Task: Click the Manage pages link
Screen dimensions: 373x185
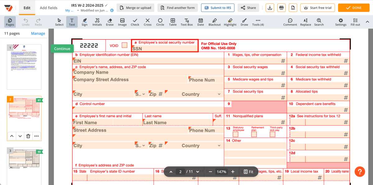Action: coord(38,33)
